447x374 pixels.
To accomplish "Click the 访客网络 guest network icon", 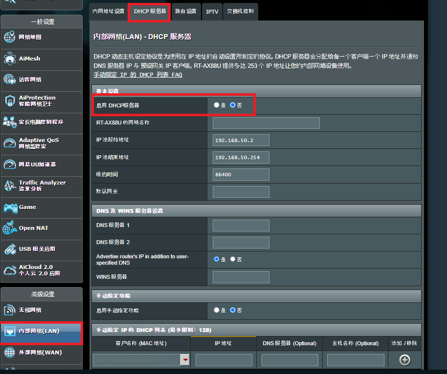I will click(10, 80).
